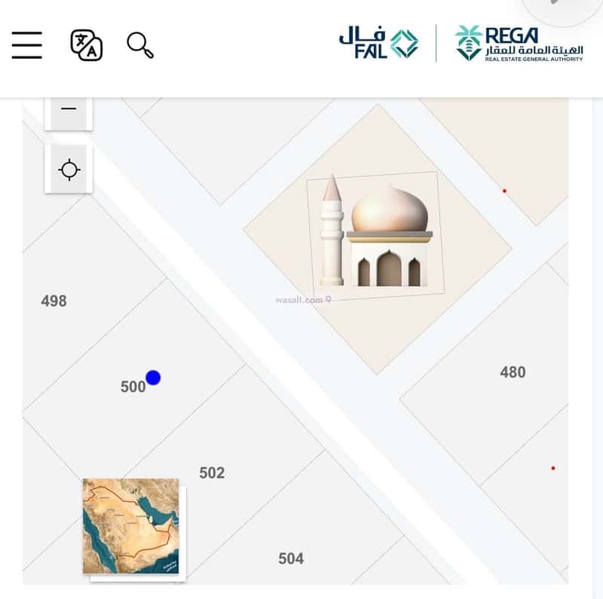This screenshot has width=603, height=599.
Task: Open the Saudi Arabia overview map thumbnail
Action: pyautogui.click(x=131, y=526)
